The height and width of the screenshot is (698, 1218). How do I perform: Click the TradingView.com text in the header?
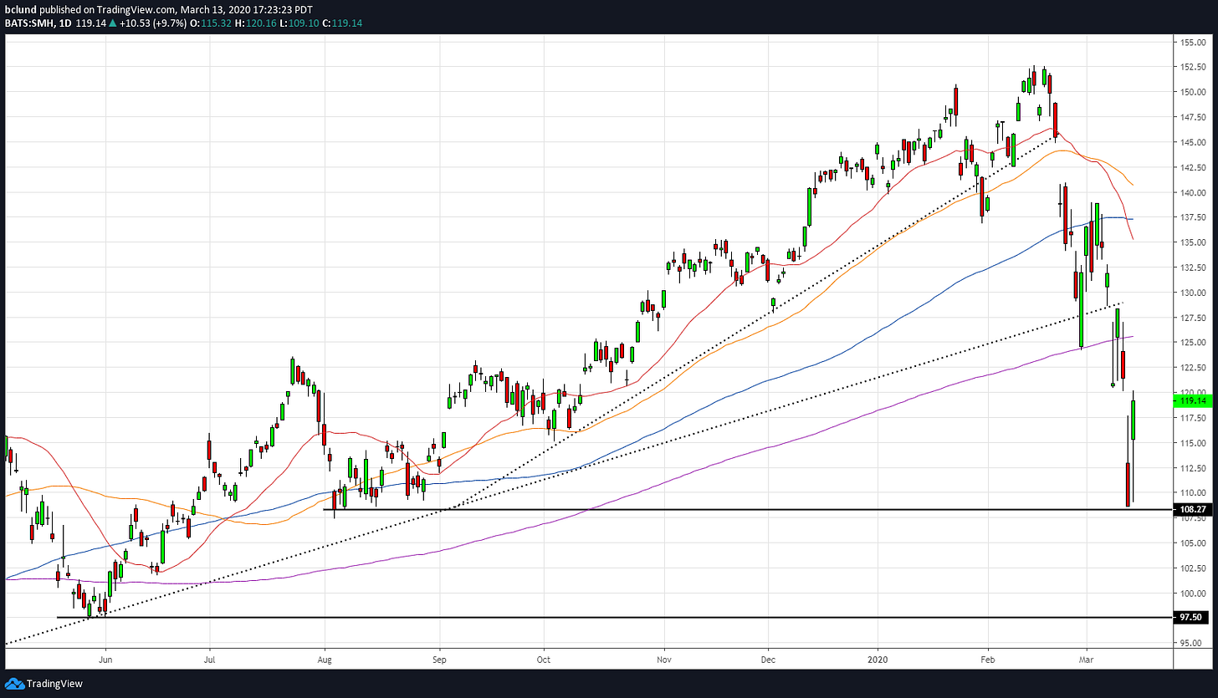pyautogui.click(x=136, y=11)
